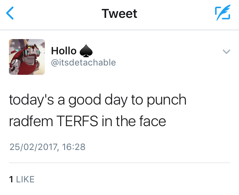View who liked via 1 LIKE
The image size is (239, 195).
(22, 179)
